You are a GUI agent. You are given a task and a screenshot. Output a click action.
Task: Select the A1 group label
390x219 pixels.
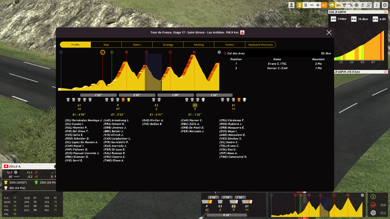pyautogui.click(x=79, y=105)
